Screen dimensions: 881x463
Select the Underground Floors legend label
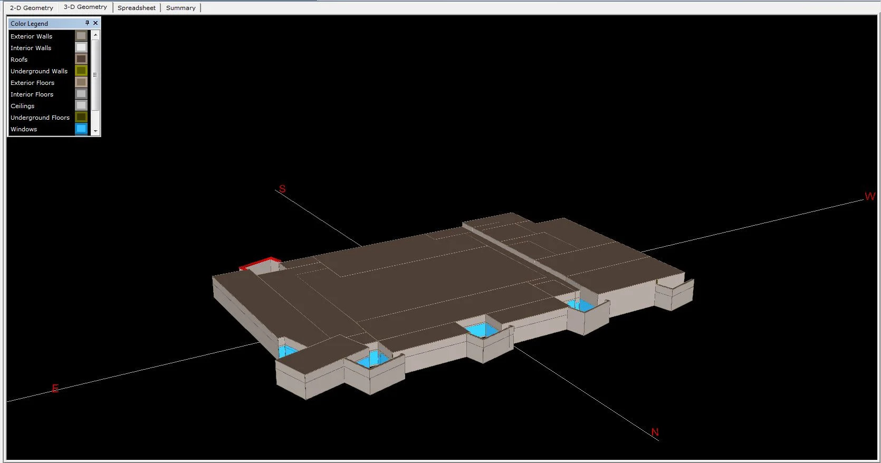click(x=40, y=118)
